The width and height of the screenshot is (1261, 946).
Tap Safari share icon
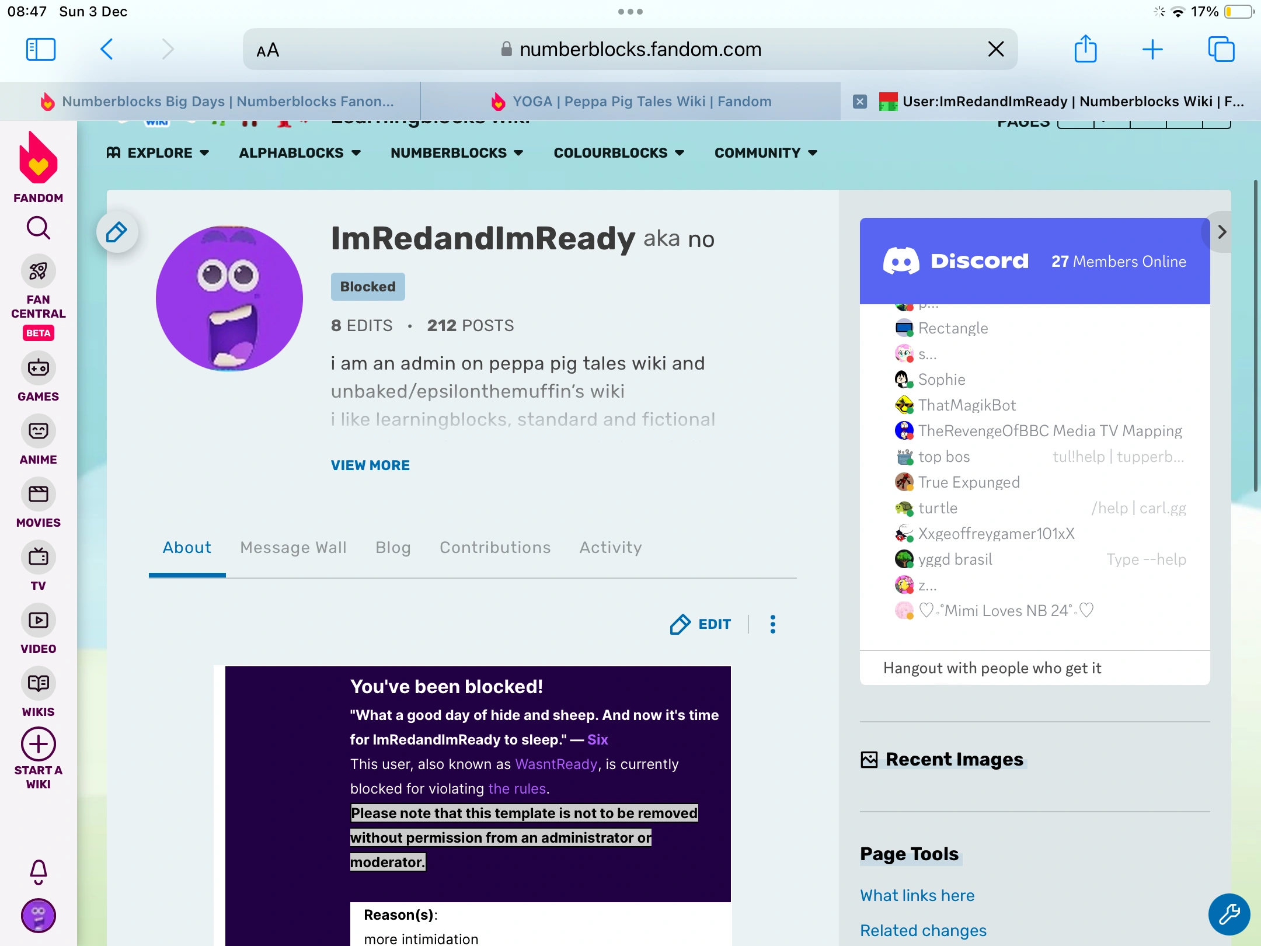point(1085,49)
